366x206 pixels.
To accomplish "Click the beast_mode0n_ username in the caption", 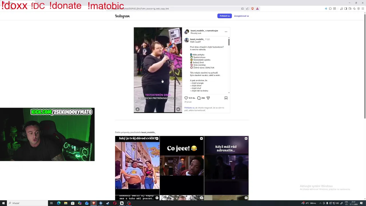I will 197,39.
